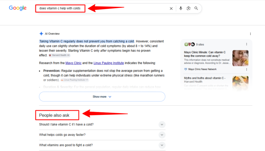The image size is (265, 151).
Task: Click the Linus Pauling Institute +1 source chip
Action: 75,80
